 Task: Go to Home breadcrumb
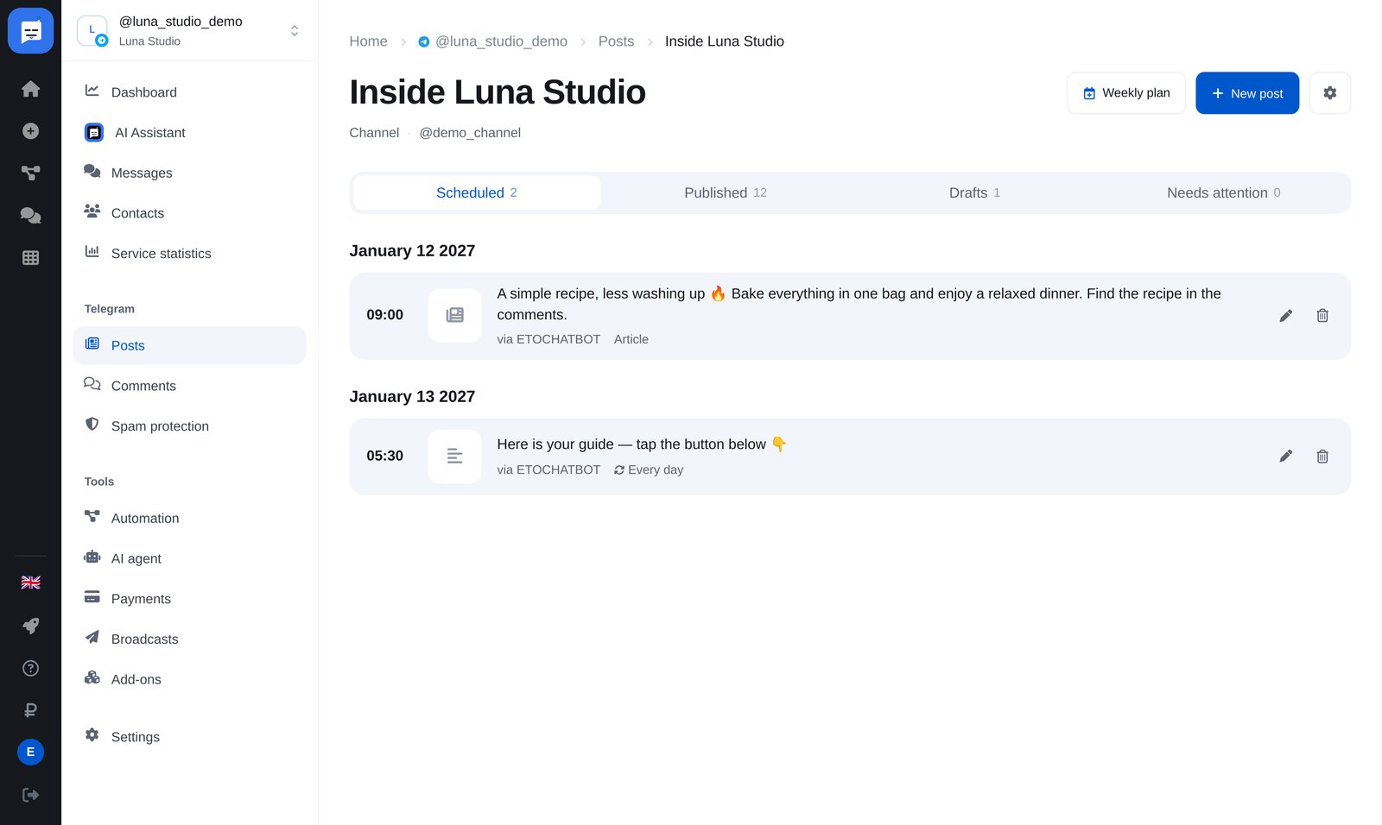tap(368, 41)
